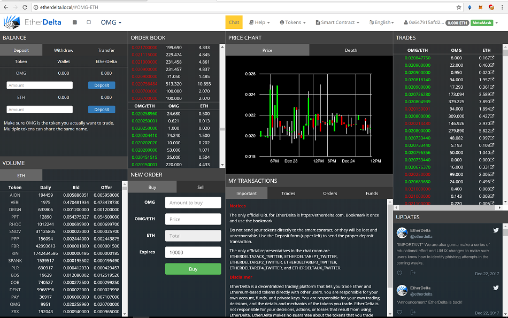The width and height of the screenshot is (508, 318).
Task: Click the EtherDelta logo icon
Action: pos(12,22)
